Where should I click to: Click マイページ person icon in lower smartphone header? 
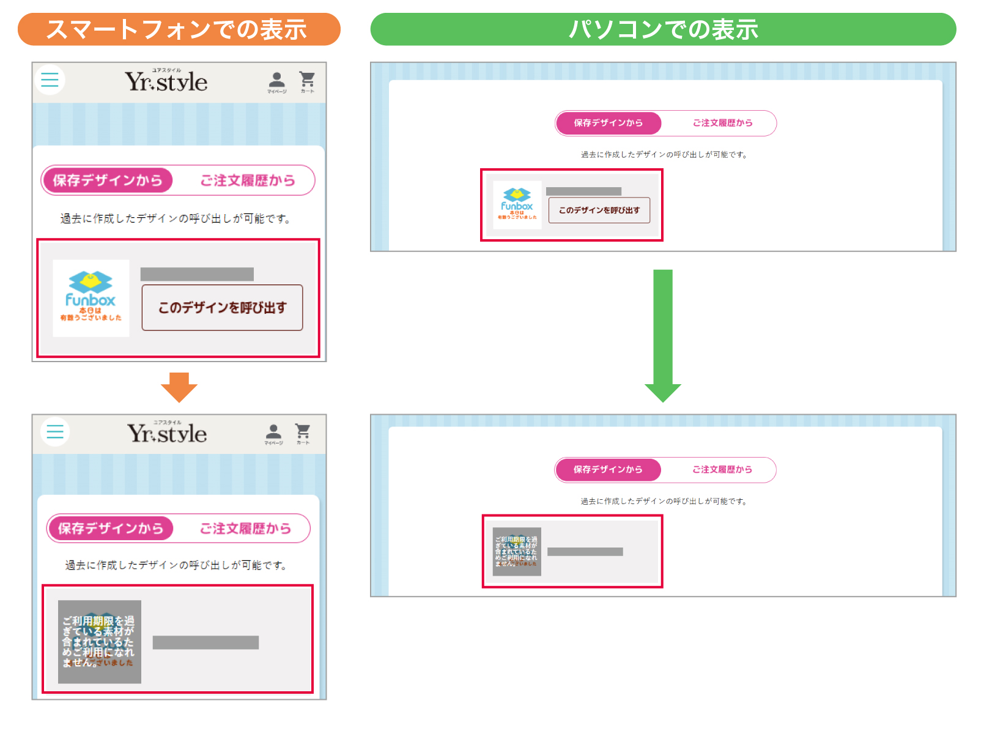pos(273,433)
